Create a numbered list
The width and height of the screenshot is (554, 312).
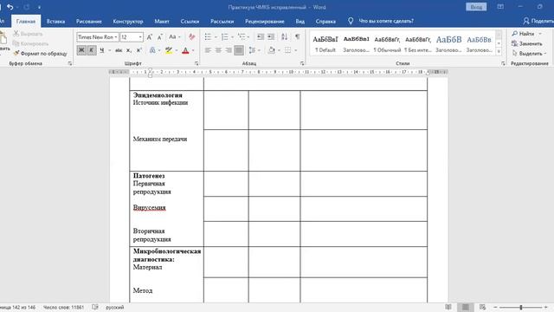225,36
